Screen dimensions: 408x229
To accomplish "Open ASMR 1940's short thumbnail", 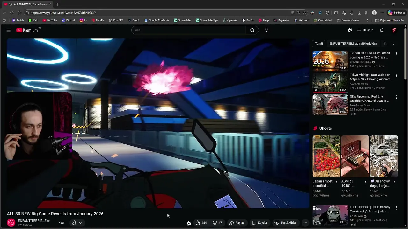I will 355,156.
